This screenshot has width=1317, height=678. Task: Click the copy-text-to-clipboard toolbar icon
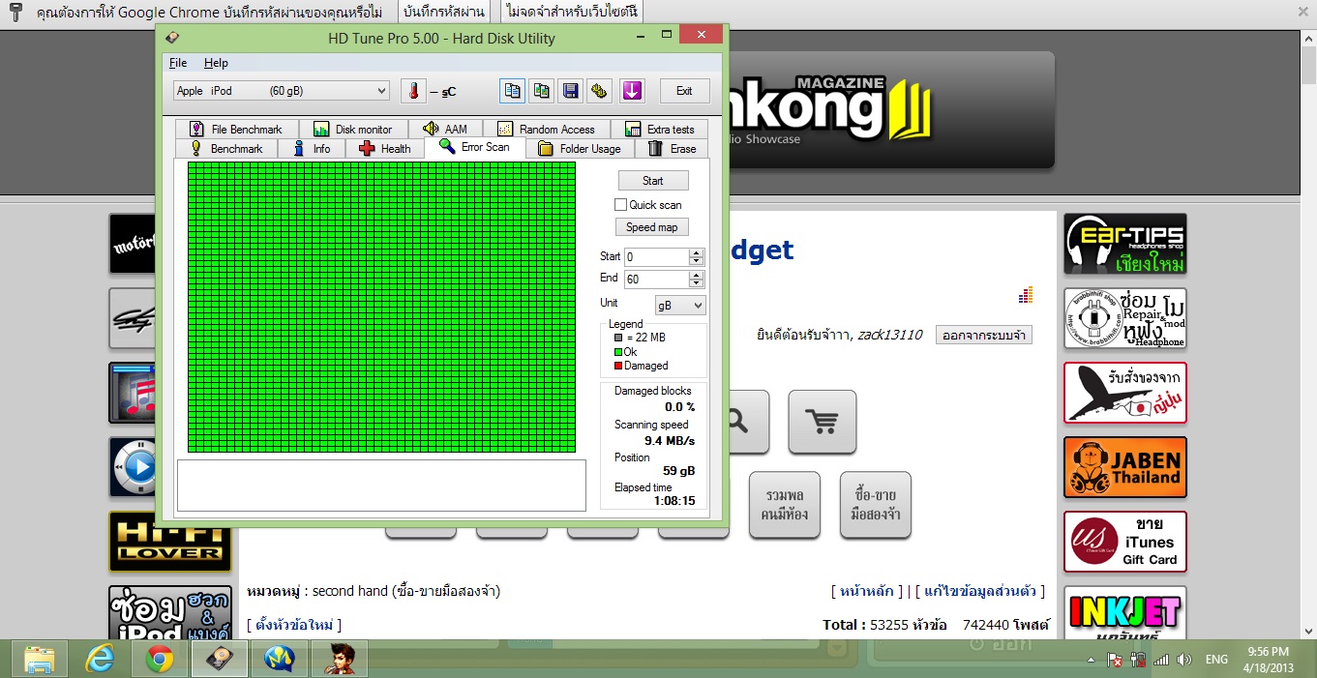tap(512, 91)
